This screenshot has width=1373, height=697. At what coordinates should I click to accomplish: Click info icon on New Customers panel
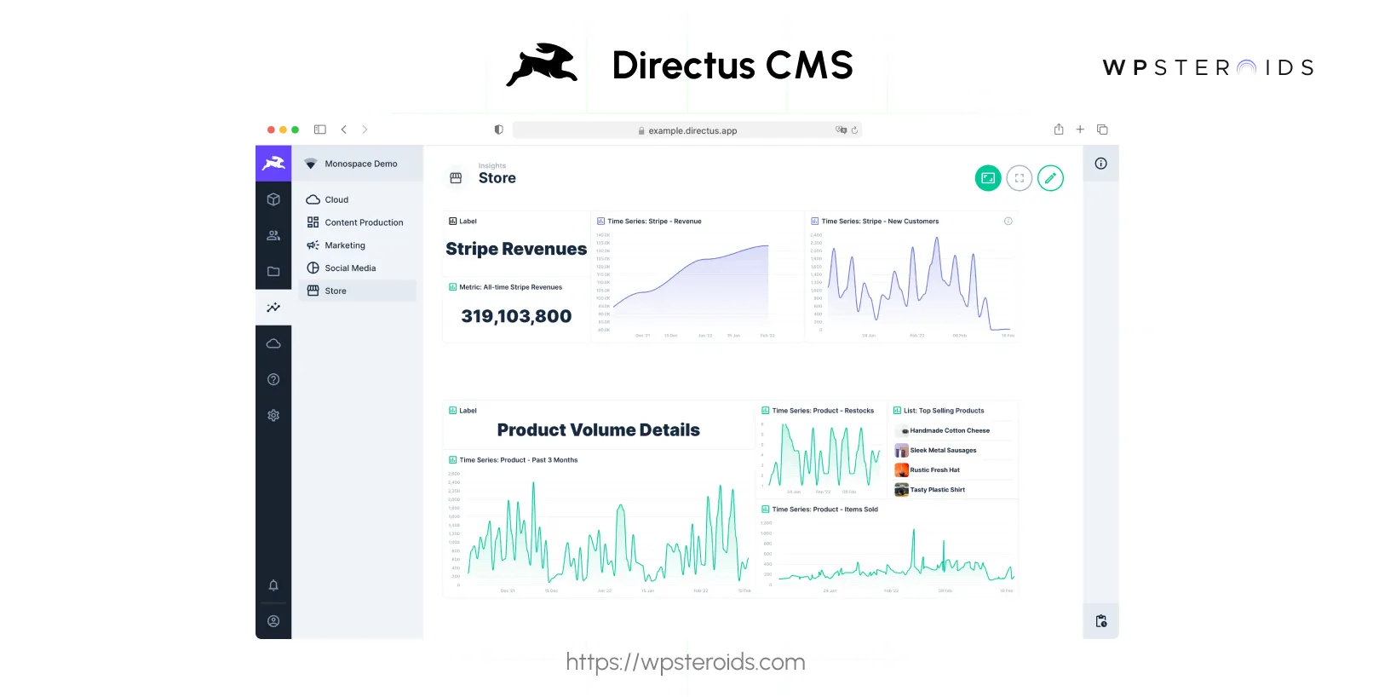pos(1008,221)
